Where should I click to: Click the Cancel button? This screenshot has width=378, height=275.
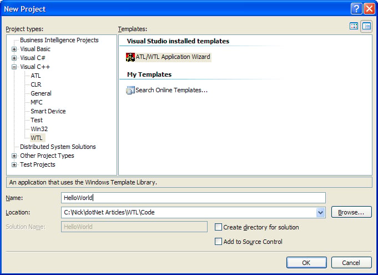pyautogui.click(x=351, y=262)
